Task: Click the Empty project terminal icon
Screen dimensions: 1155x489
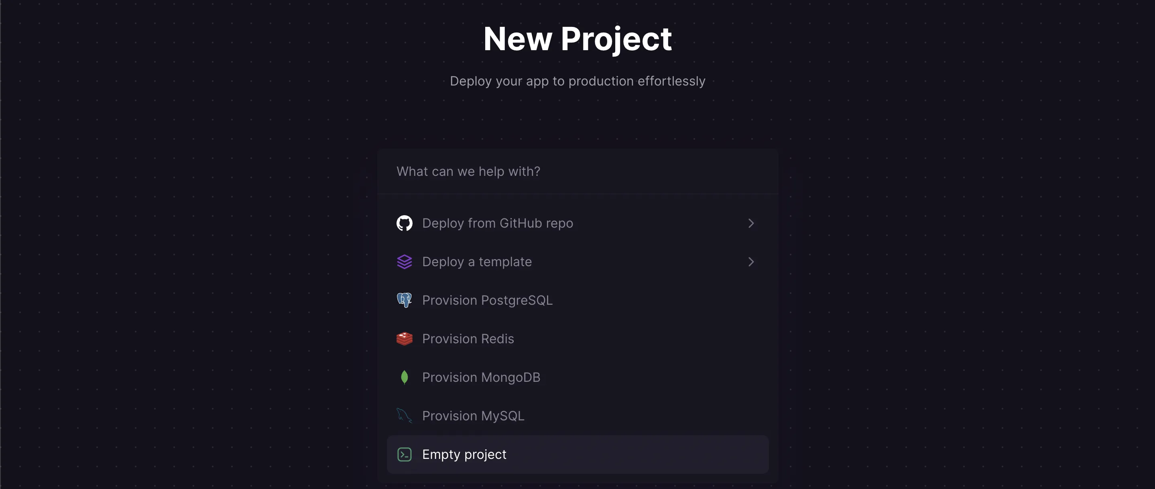Action: point(404,454)
